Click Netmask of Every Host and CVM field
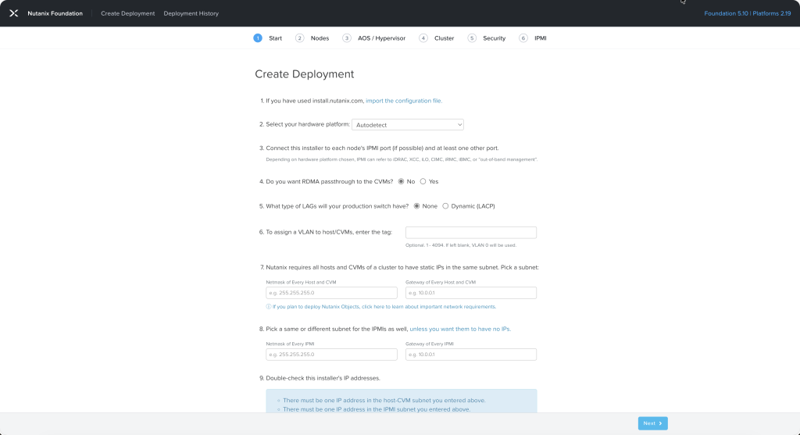The image size is (800, 435). [331, 293]
